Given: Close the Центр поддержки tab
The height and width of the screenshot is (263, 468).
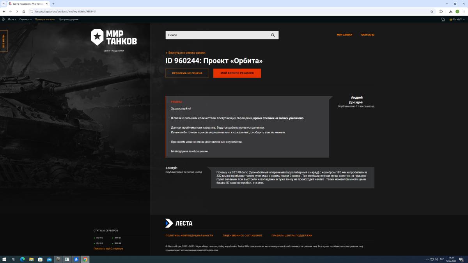Looking at the screenshot, I should [x=47, y=4].
